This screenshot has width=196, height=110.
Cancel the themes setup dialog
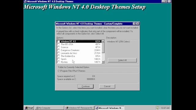(x=107, y=86)
